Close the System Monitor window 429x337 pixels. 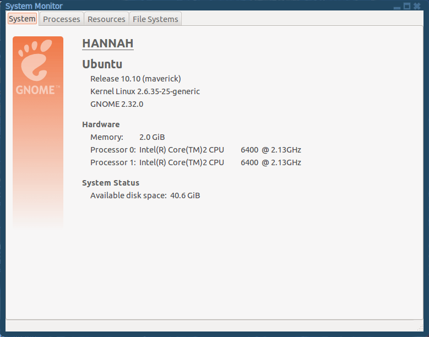(x=417, y=6)
